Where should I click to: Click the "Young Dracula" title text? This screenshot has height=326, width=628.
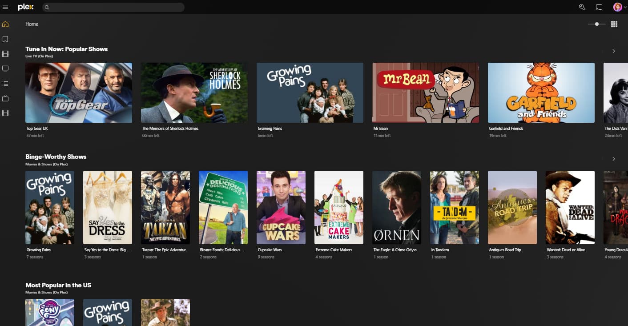coord(616,250)
